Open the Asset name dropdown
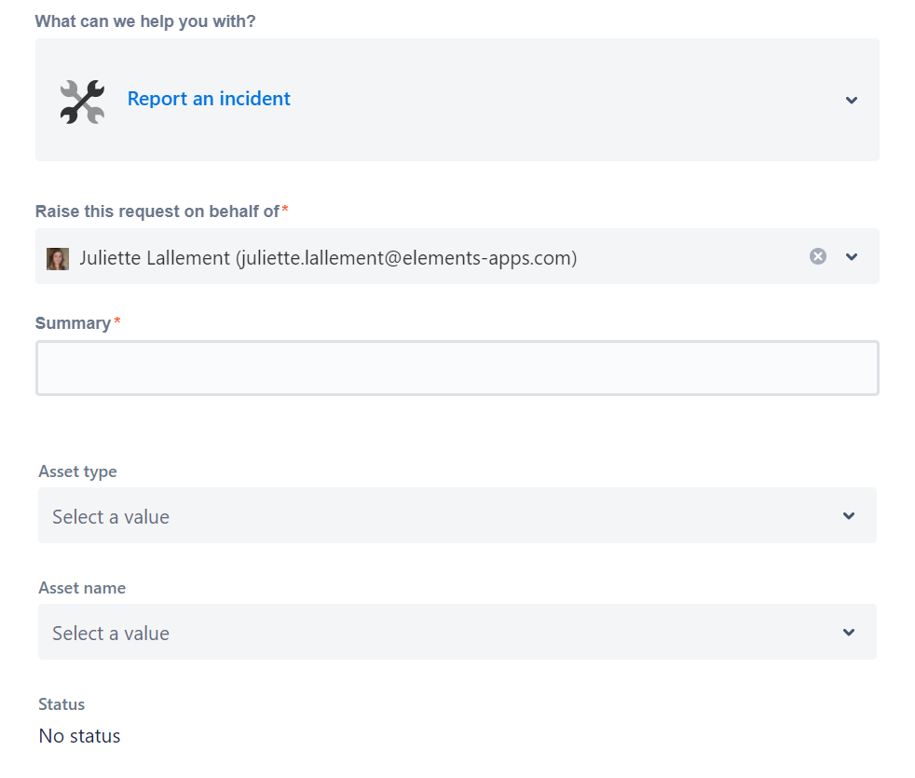Image resolution: width=915 pixels, height=778 pixels. (457, 632)
